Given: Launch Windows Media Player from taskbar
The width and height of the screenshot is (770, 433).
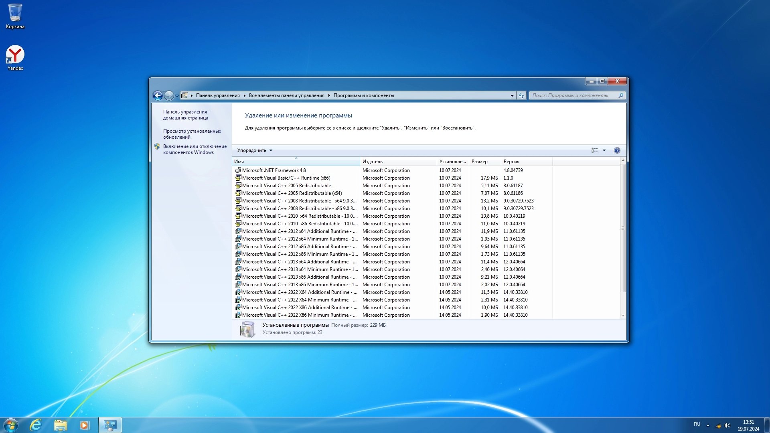Looking at the screenshot, I should pyautogui.click(x=84, y=425).
